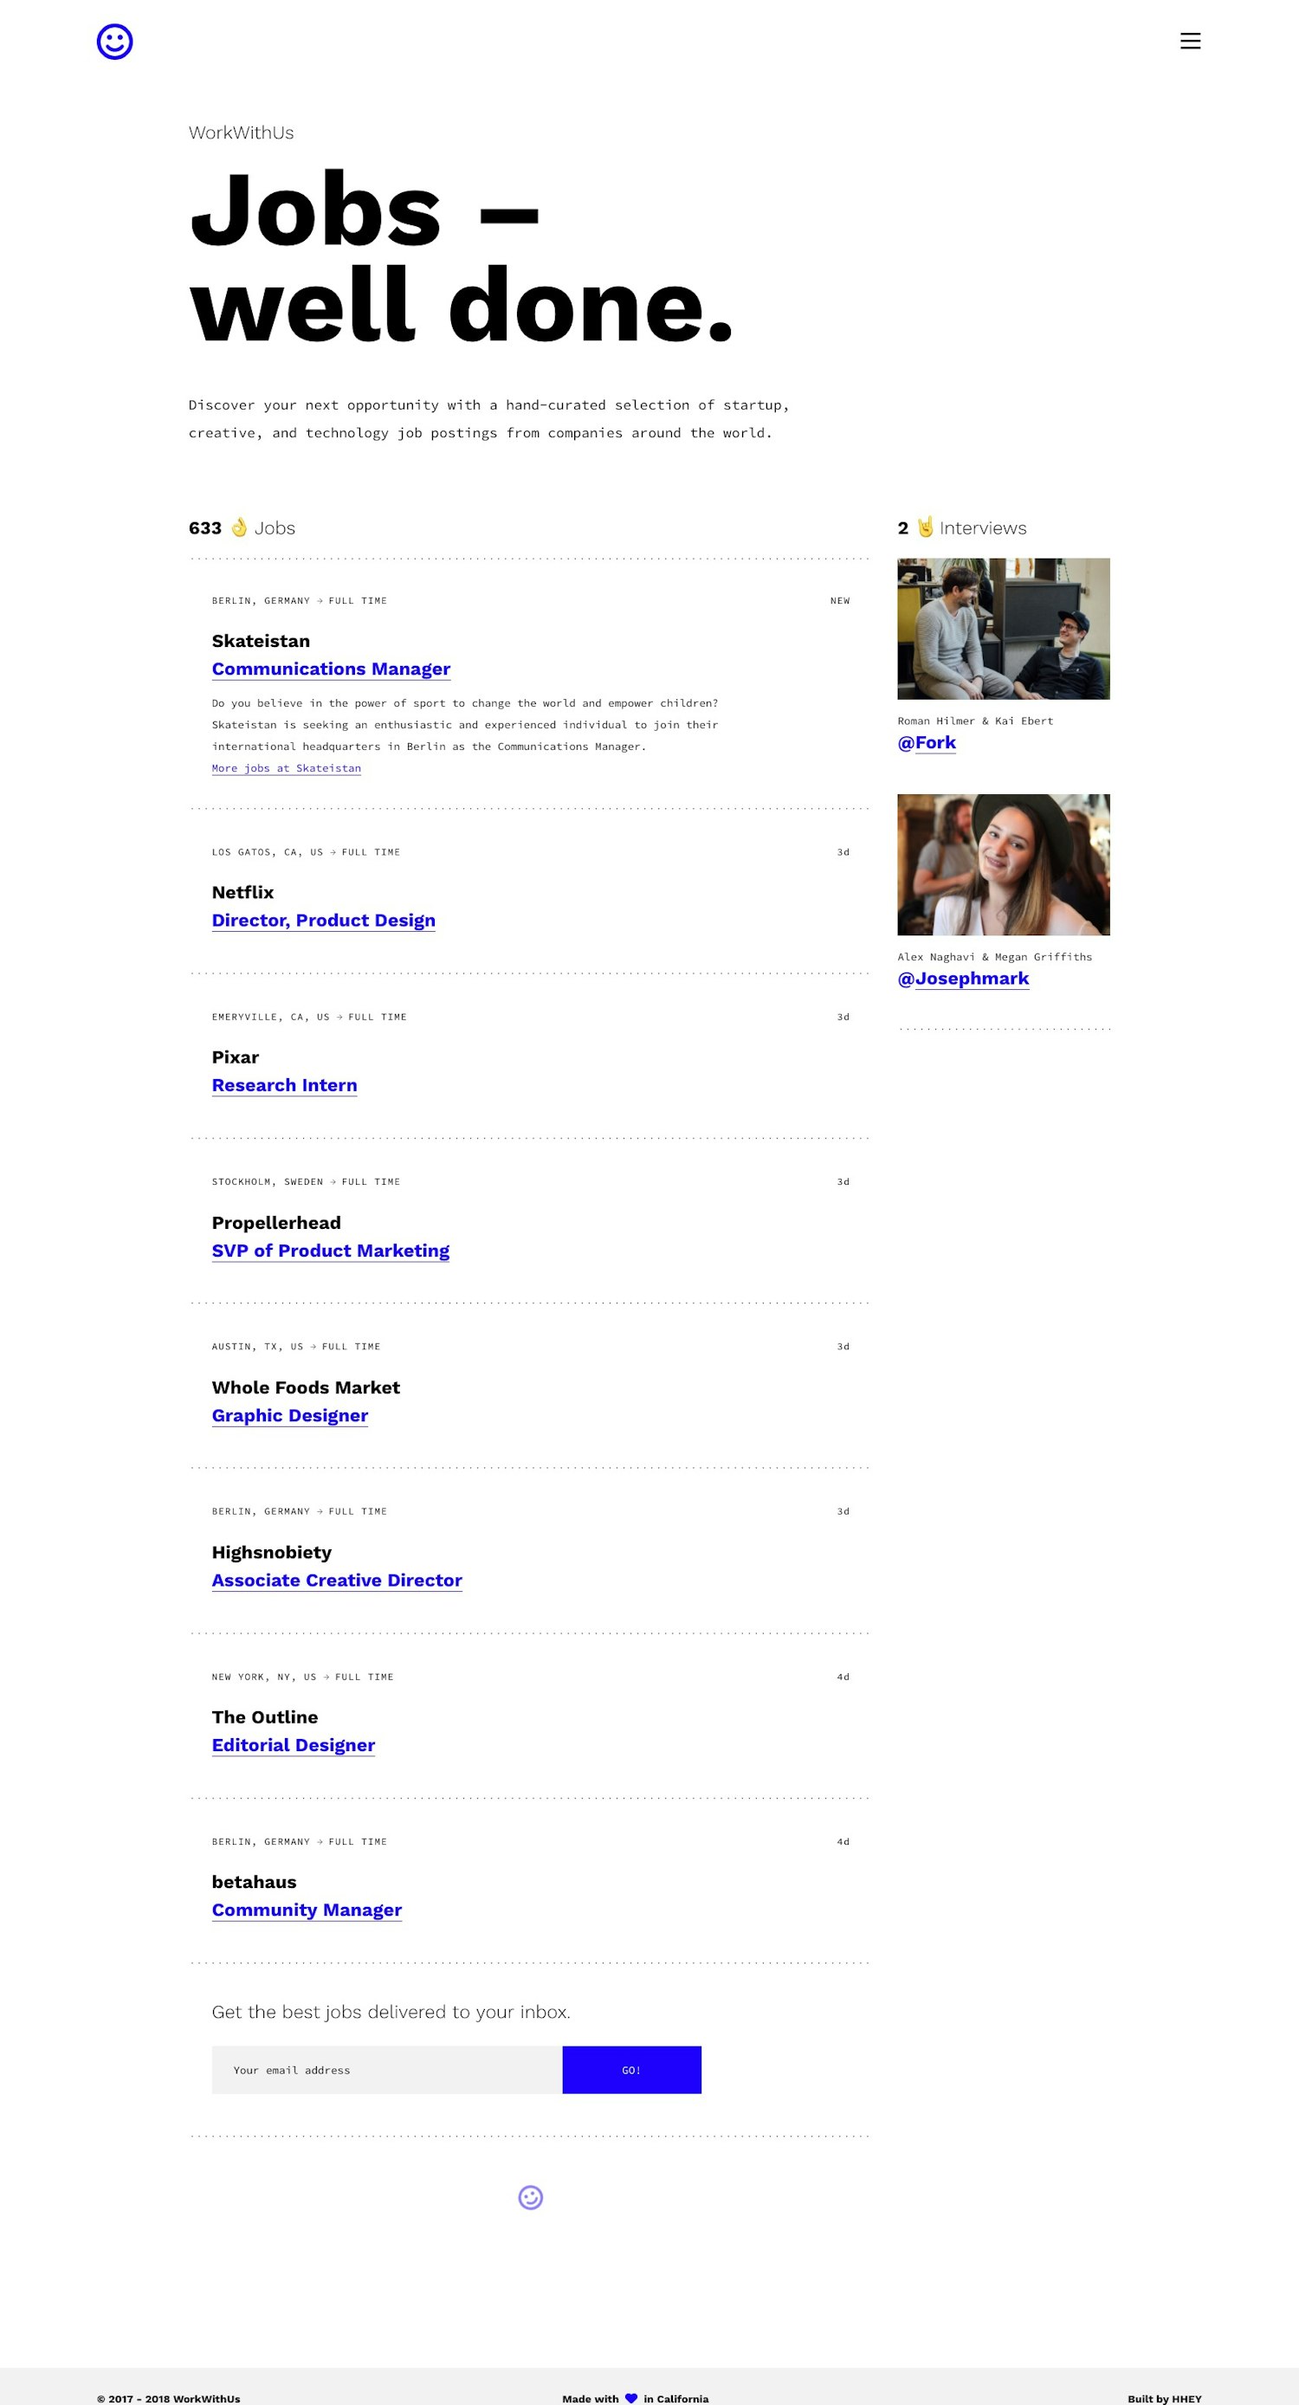The height and width of the screenshot is (2405, 1299).
Task: Open The Outline Editorial Designer job
Action: [294, 1745]
